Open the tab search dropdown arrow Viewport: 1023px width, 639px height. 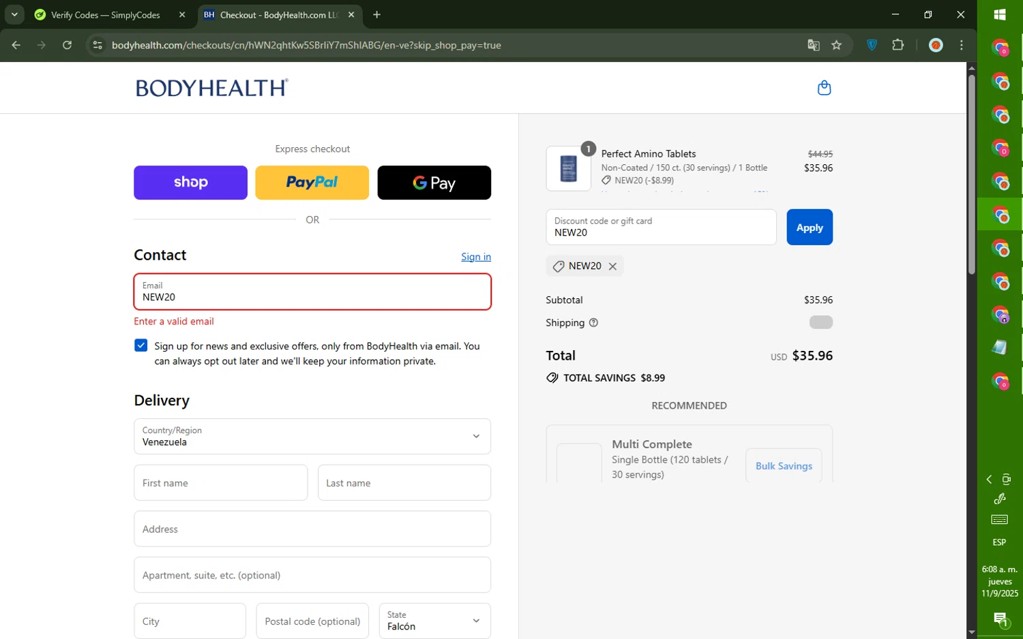tap(14, 14)
